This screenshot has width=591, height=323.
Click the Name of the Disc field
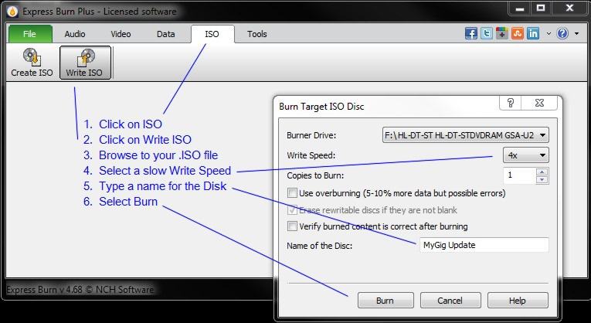tap(484, 245)
